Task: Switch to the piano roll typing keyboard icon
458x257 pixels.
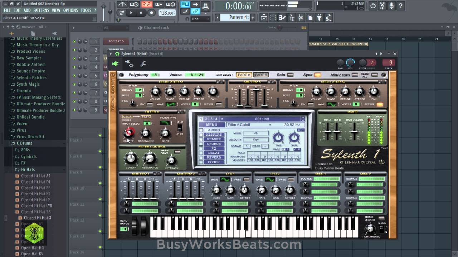Action: [x=185, y=5]
